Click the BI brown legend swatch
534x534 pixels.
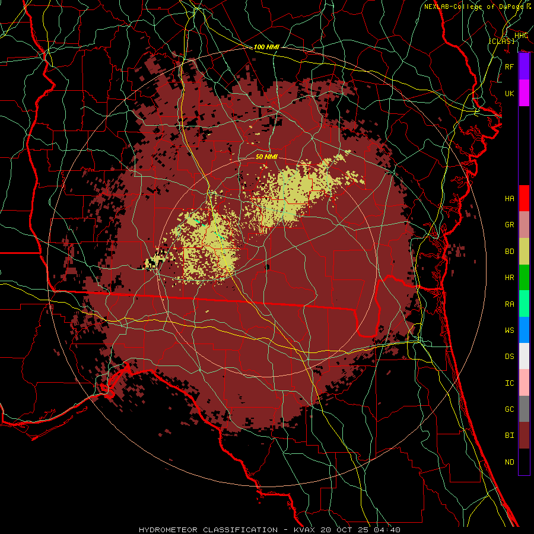pyautogui.click(x=524, y=436)
